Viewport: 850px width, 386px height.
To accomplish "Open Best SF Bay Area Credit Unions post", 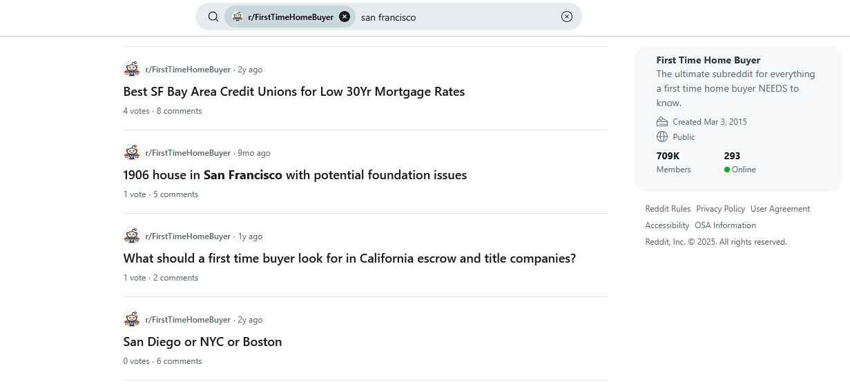I will [x=293, y=92].
